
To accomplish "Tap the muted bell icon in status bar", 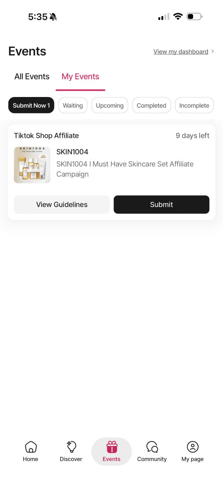I will click(53, 17).
